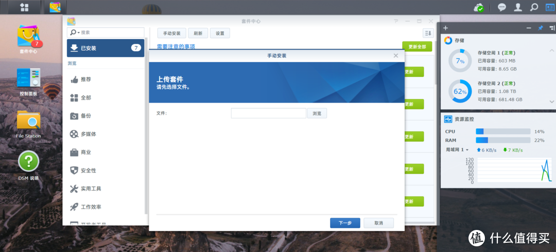Click the Package Center search box
The width and height of the screenshot is (556, 252).
[106, 32]
